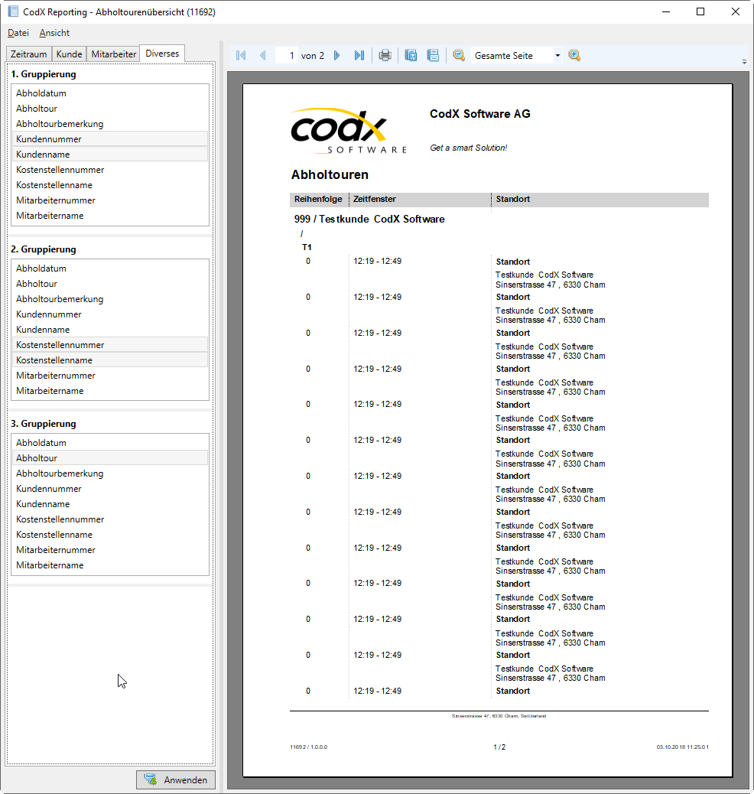754x794 pixels.
Task: Choose Mitarbeiternummer in 3. Gruppierung
Action: click(110, 549)
